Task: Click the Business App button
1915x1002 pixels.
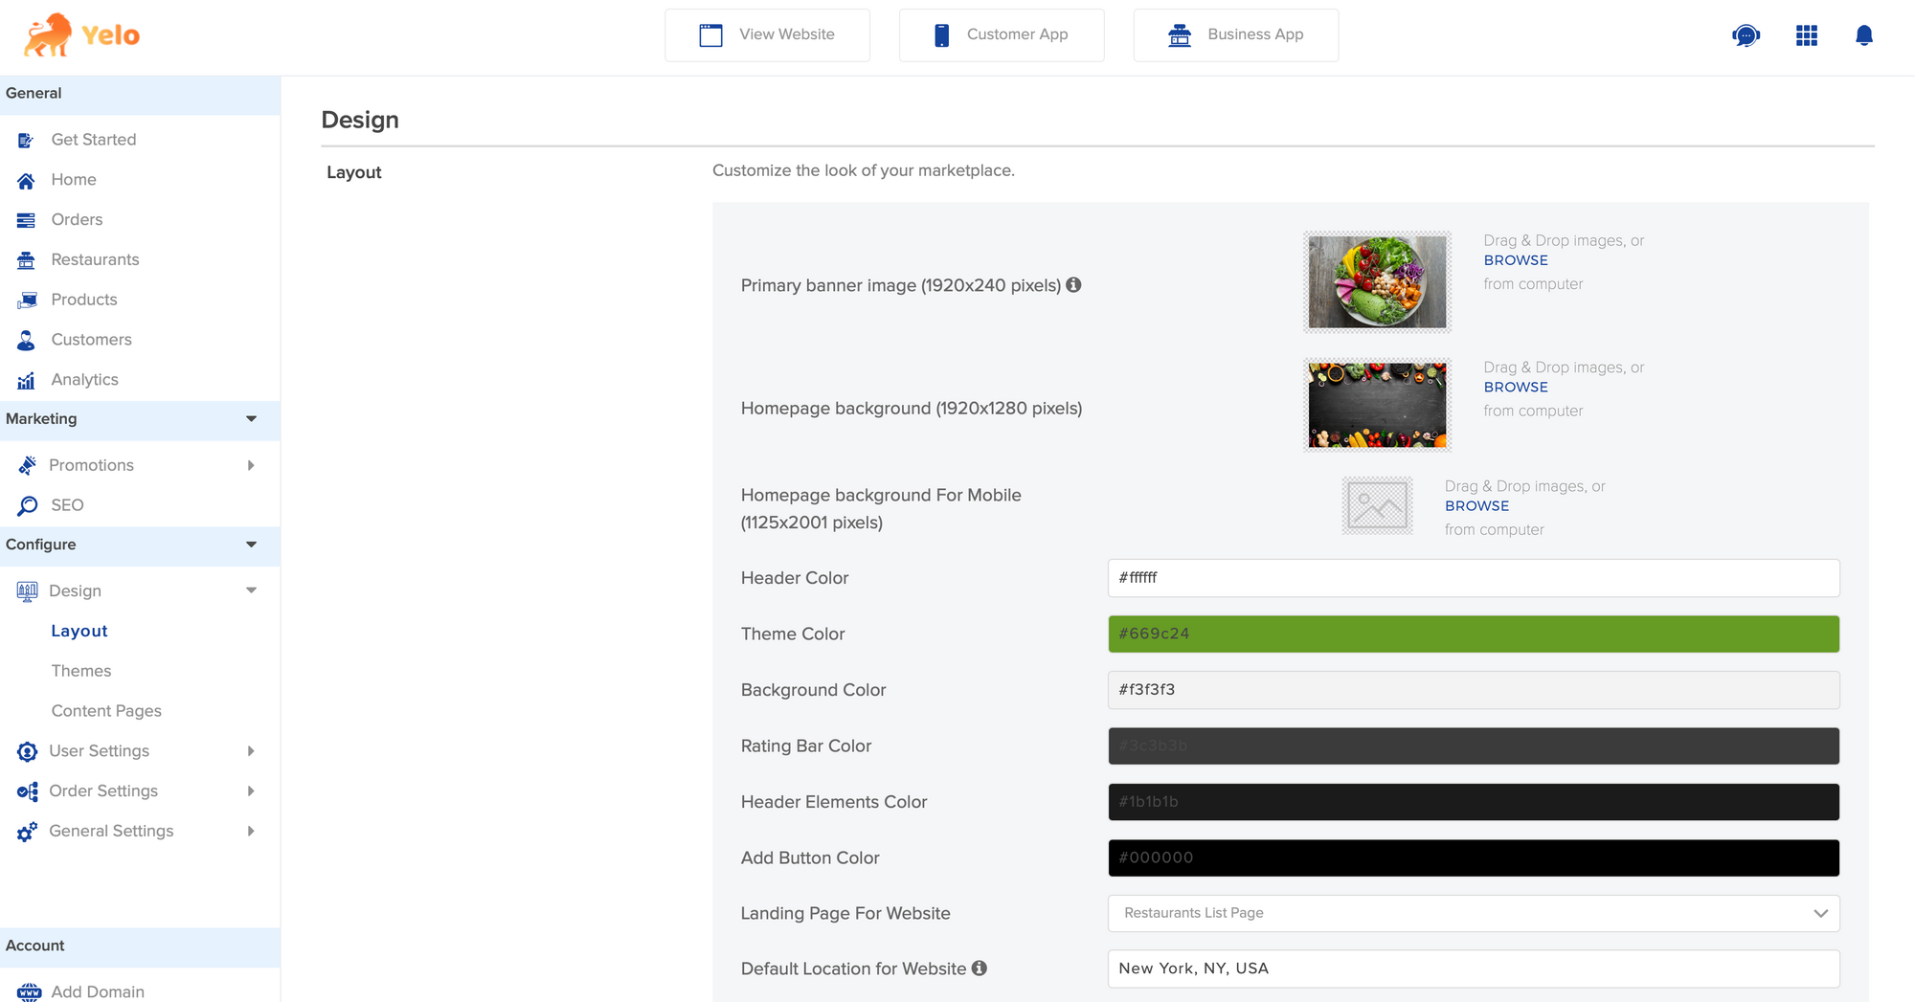Action: 1235,35
